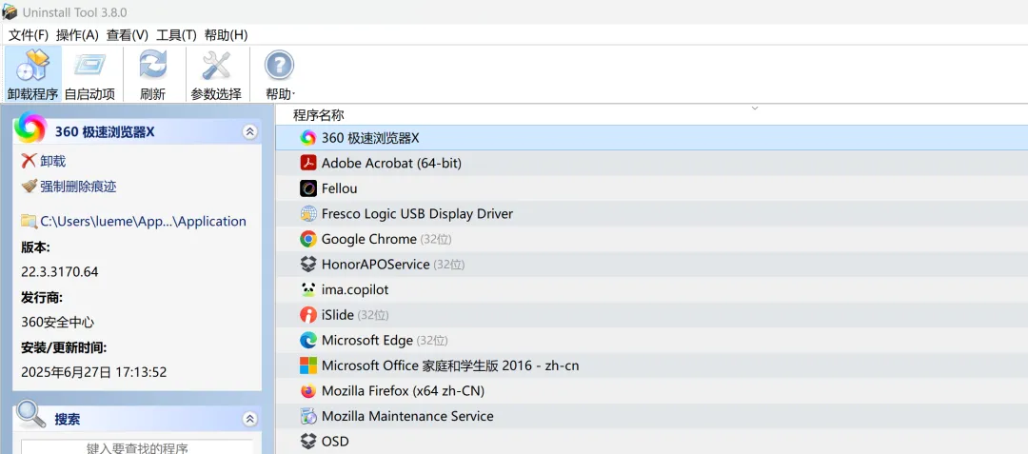Select the iSlide entry
Image resolution: width=1028 pixels, height=454 pixels.
[652, 315]
